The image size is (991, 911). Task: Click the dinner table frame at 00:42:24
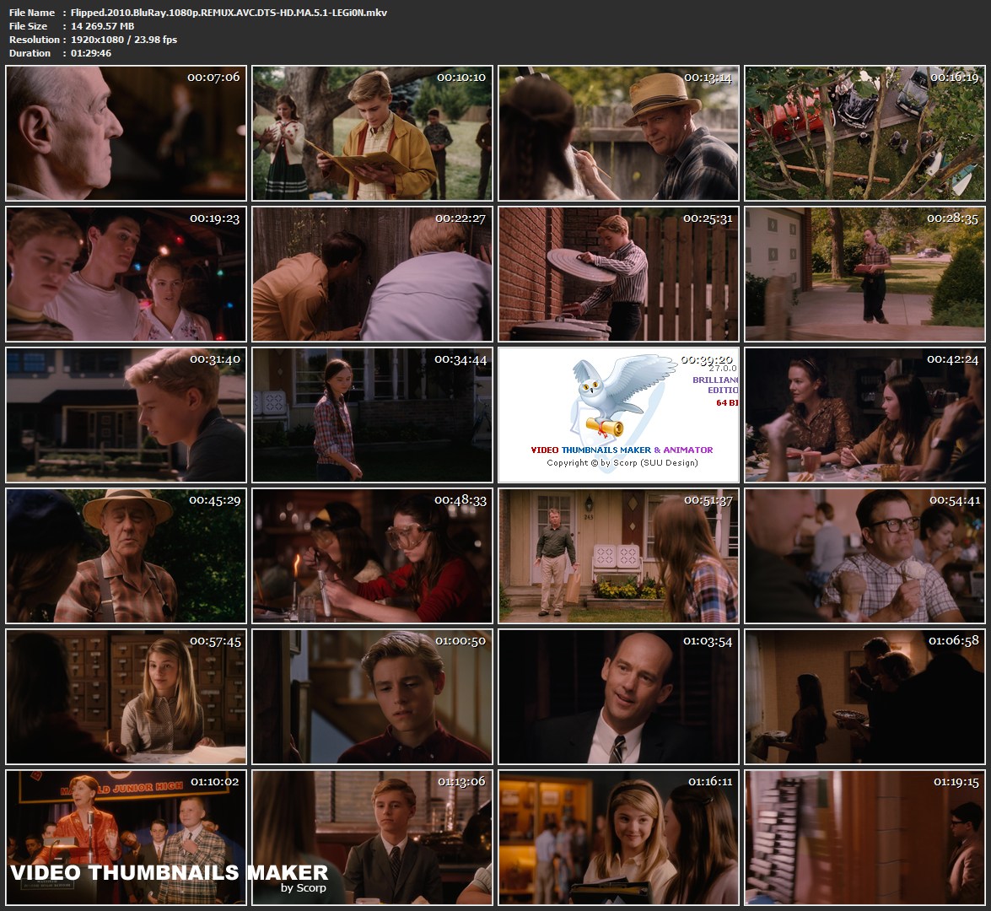coord(864,414)
